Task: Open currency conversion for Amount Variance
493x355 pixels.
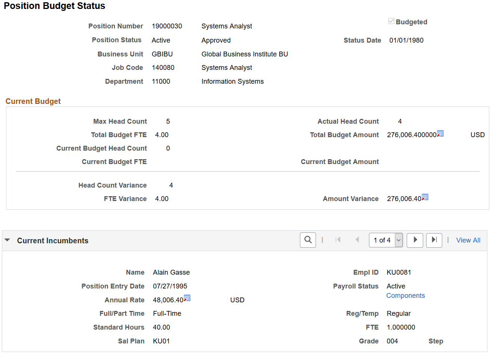Action: [425, 197]
